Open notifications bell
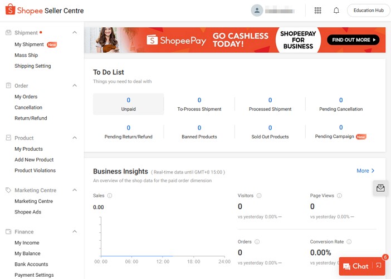The image size is (391, 279). coord(336,11)
